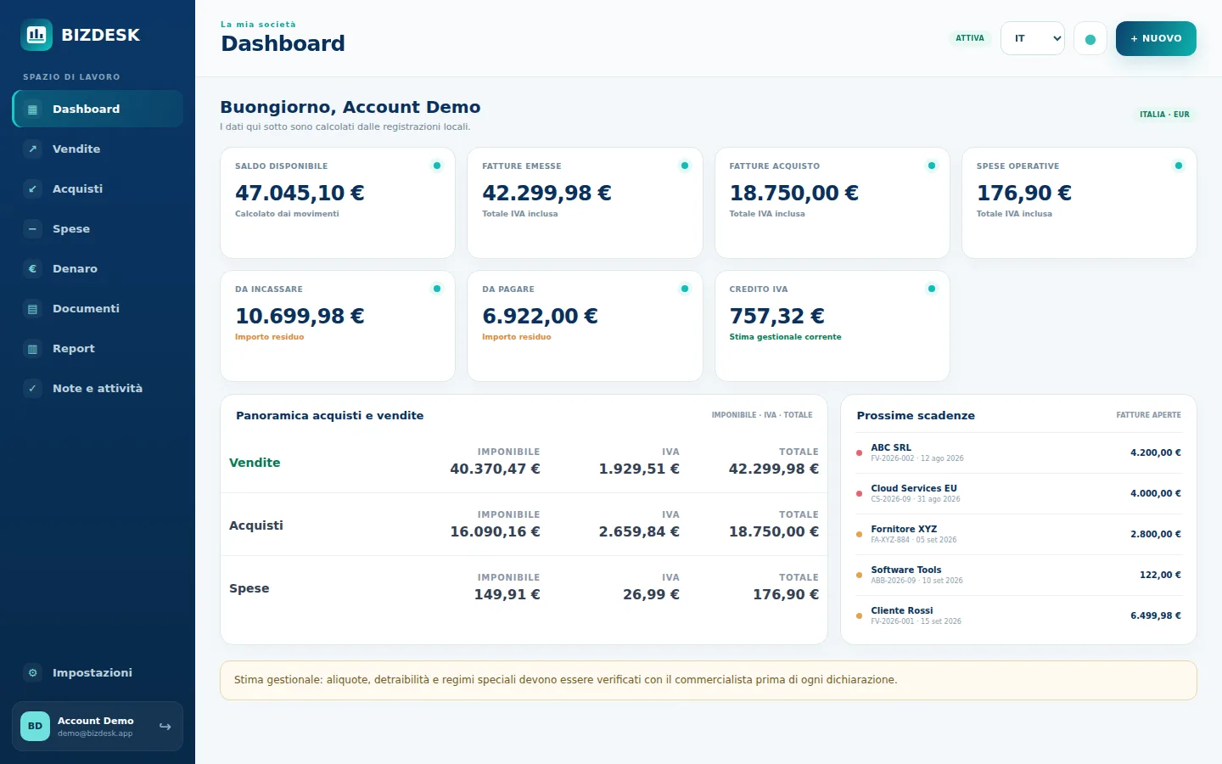Image resolution: width=1222 pixels, height=764 pixels.
Task: Open the Impostazioni gear icon
Action: 32,672
